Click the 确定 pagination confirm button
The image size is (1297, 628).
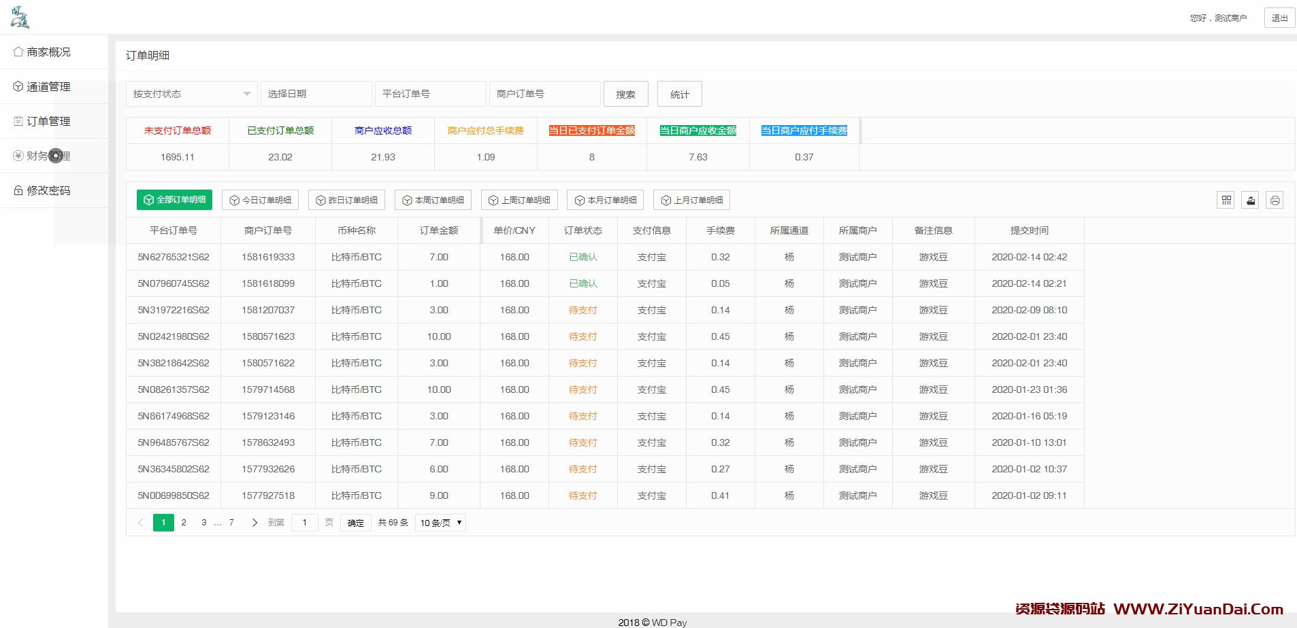[355, 523]
